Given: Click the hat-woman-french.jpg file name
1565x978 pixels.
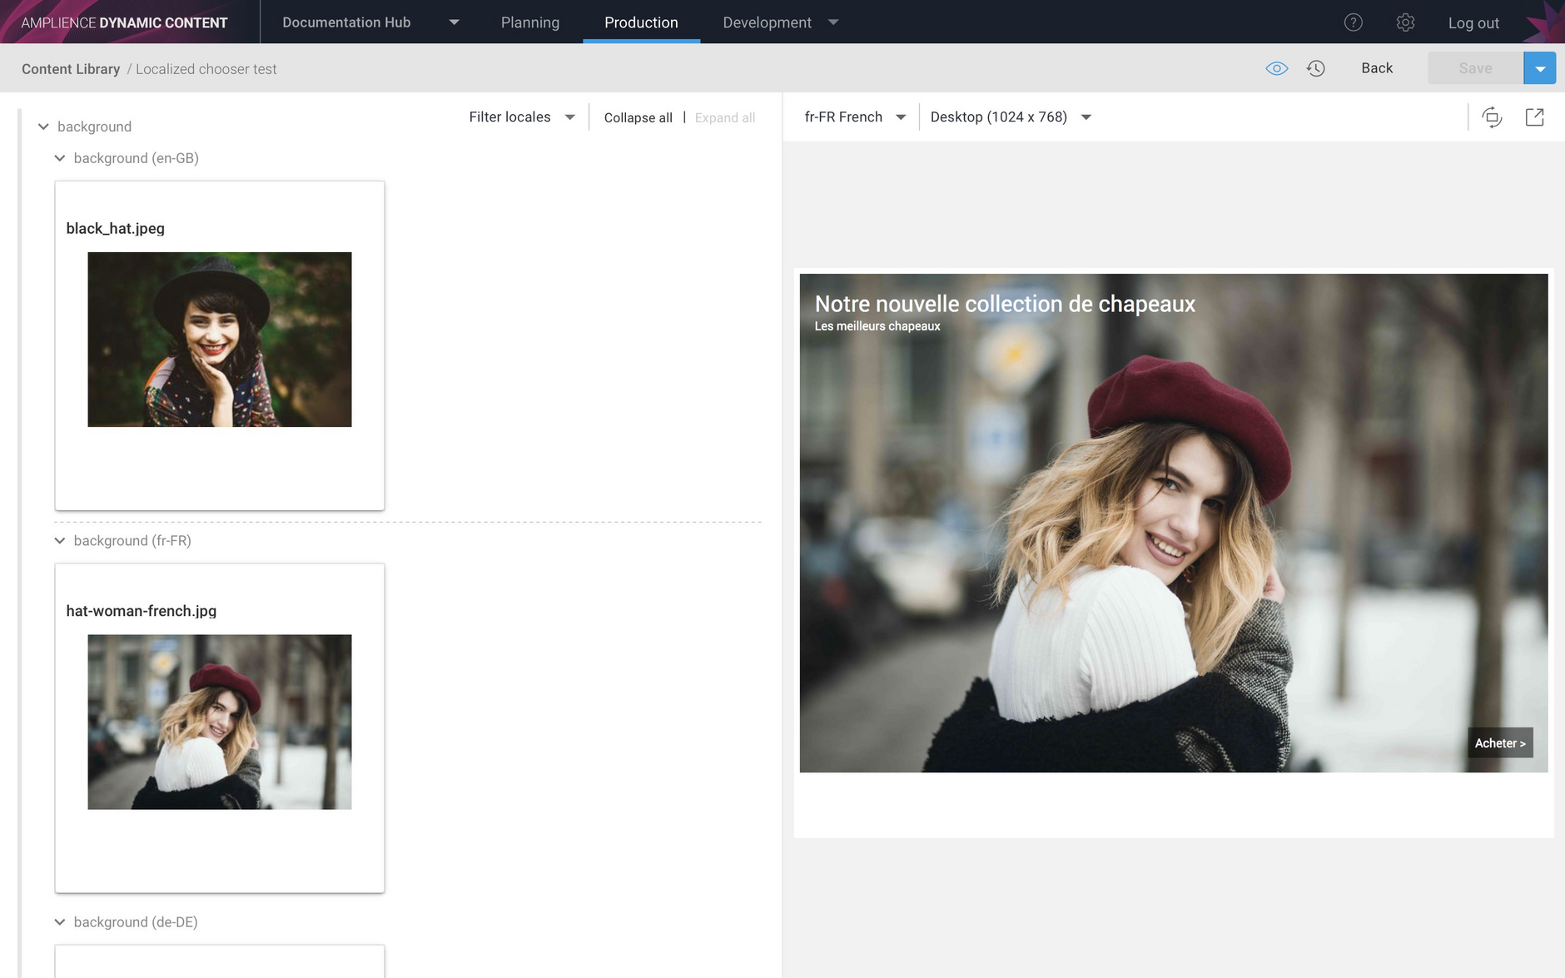Looking at the screenshot, I should pos(142,611).
